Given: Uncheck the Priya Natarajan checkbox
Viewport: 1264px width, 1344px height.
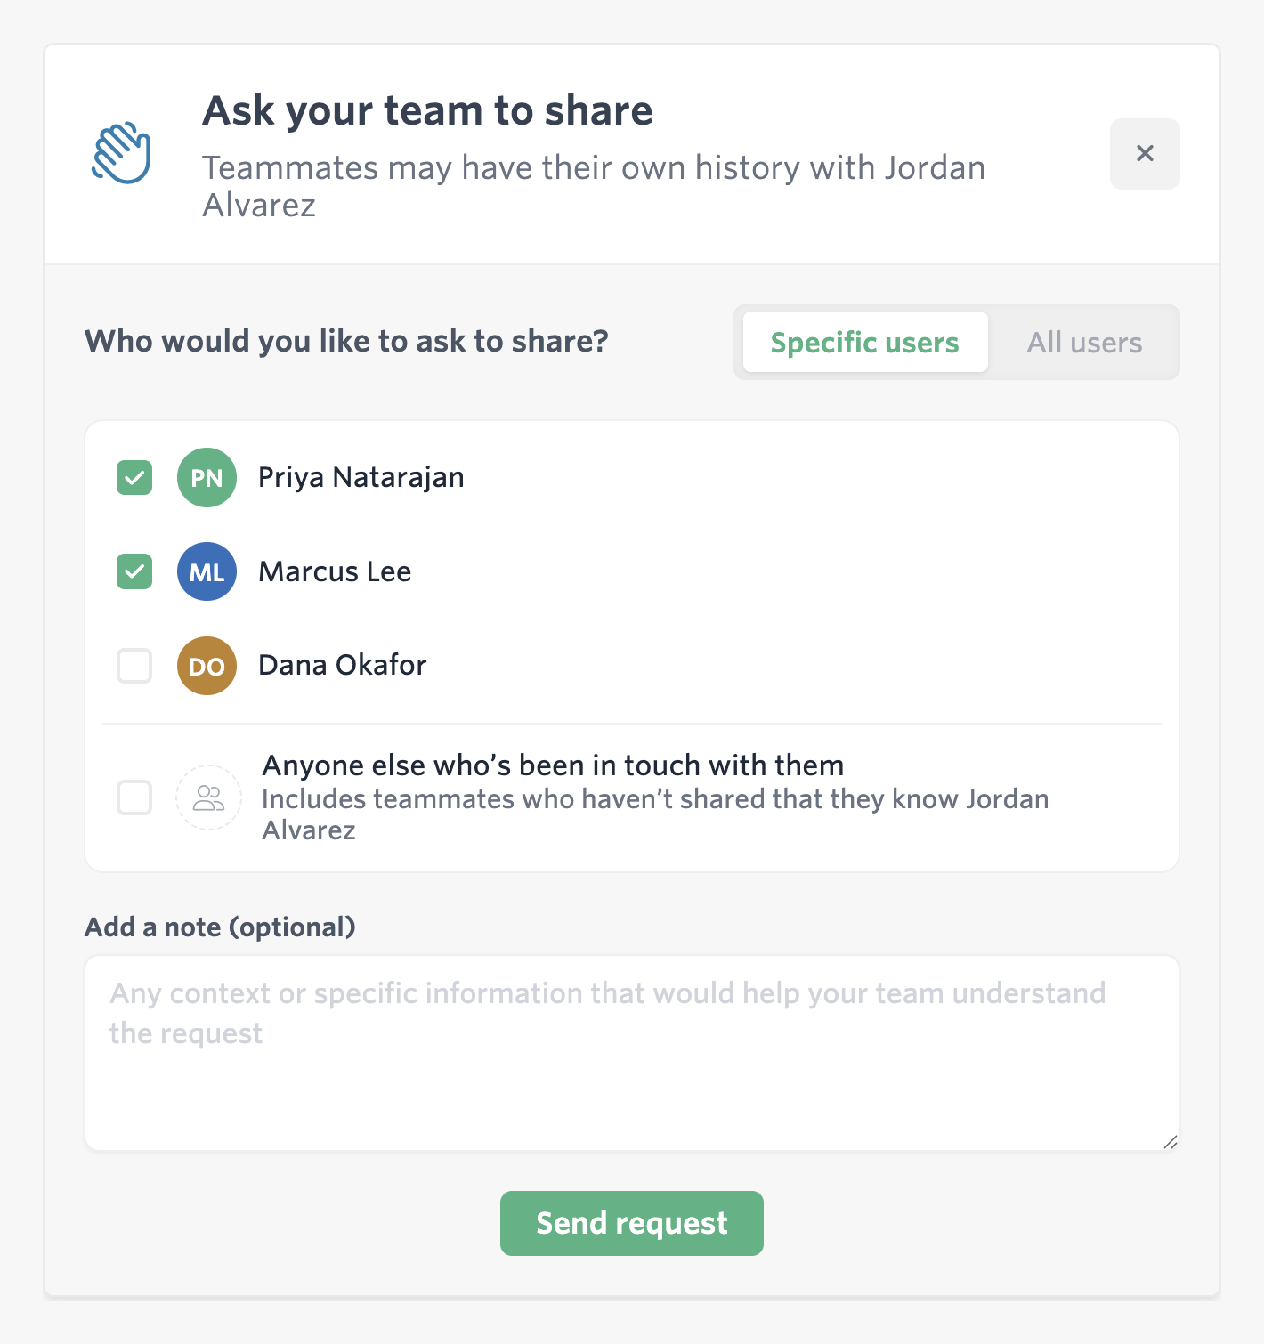Looking at the screenshot, I should coord(134,478).
